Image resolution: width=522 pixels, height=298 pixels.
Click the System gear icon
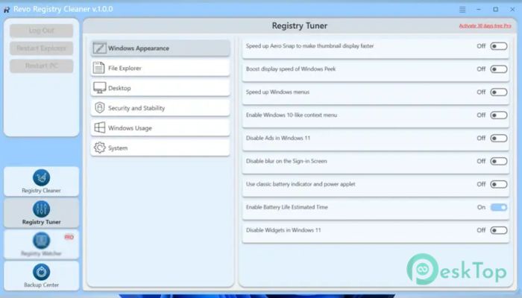(99, 148)
